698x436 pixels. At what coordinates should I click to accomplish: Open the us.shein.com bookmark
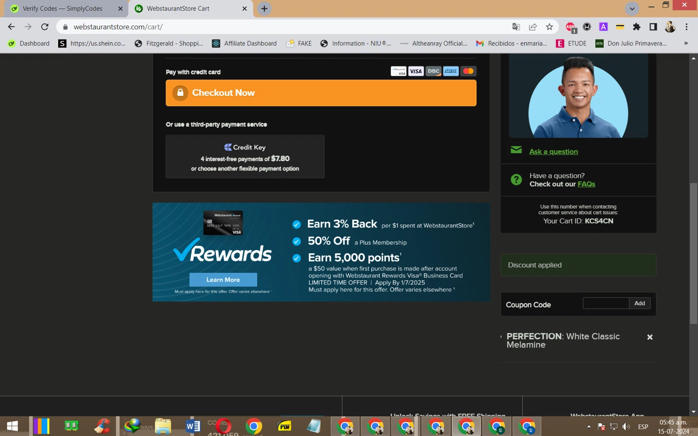tap(92, 43)
